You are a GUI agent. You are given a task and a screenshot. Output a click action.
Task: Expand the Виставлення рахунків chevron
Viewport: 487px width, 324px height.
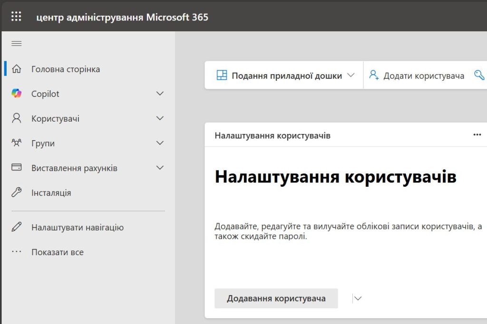pyautogui.click(x=160, y=168)
